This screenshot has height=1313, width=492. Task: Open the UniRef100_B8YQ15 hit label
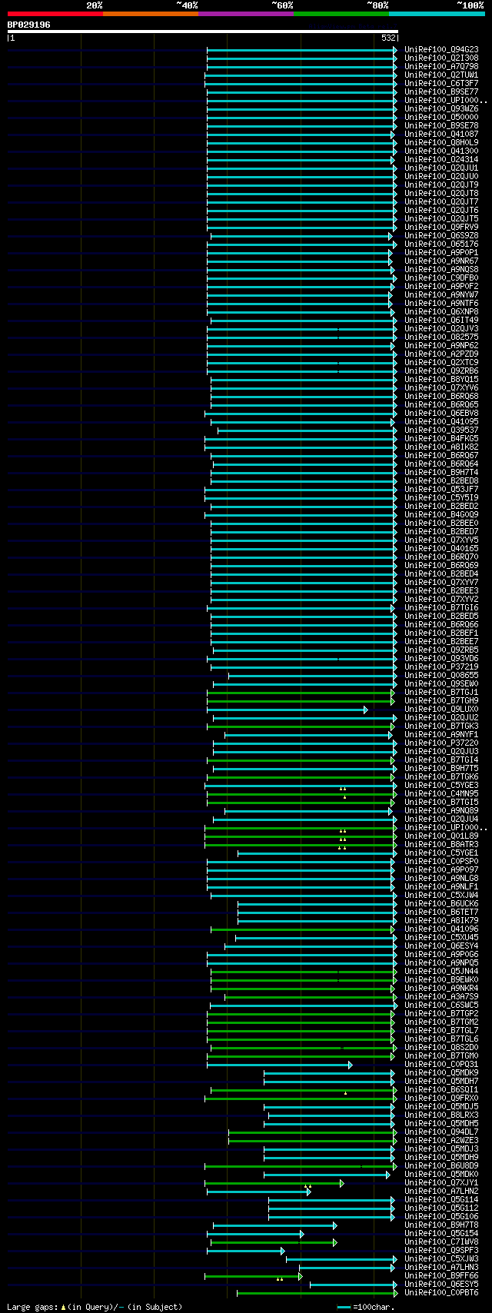point(441,379)
